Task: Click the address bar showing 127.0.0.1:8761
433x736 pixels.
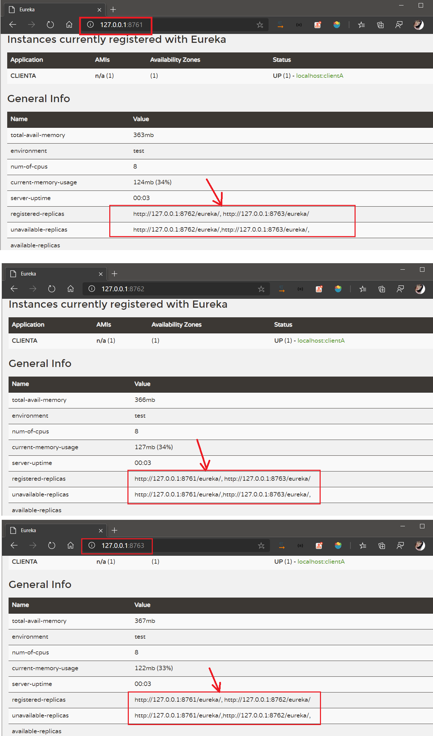Action: click(171, 25)
